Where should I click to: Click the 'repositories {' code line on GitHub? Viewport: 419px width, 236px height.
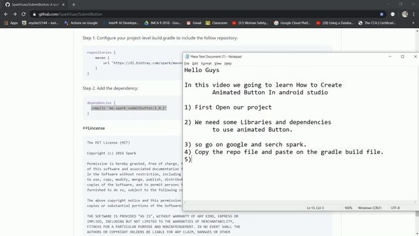point(101,52)
